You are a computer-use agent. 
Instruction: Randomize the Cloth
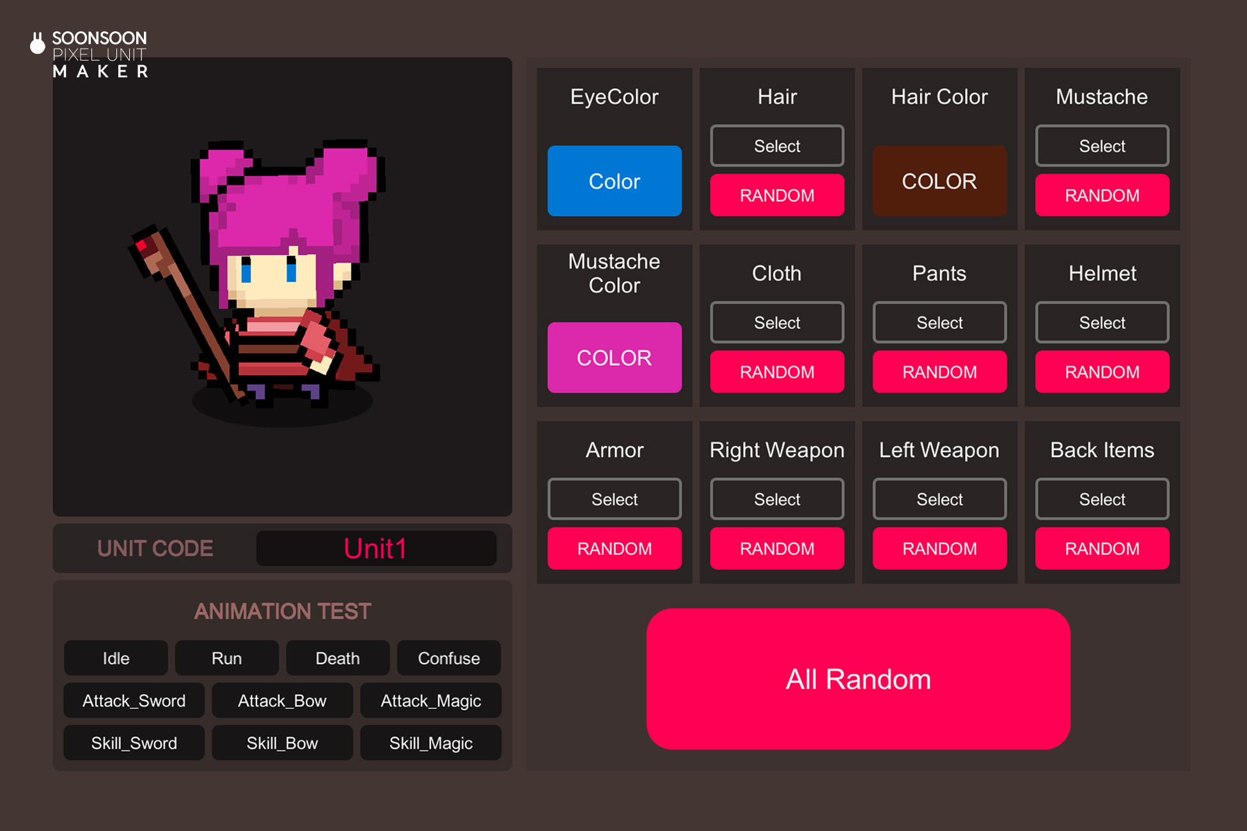(777, 371)
